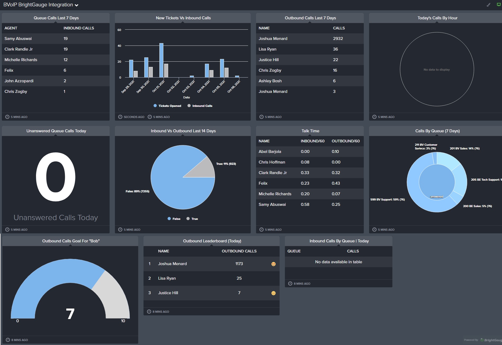This screenshot has height=345, width=502.
Task: Click the 2932 calls value
Action: pos(338,39)
